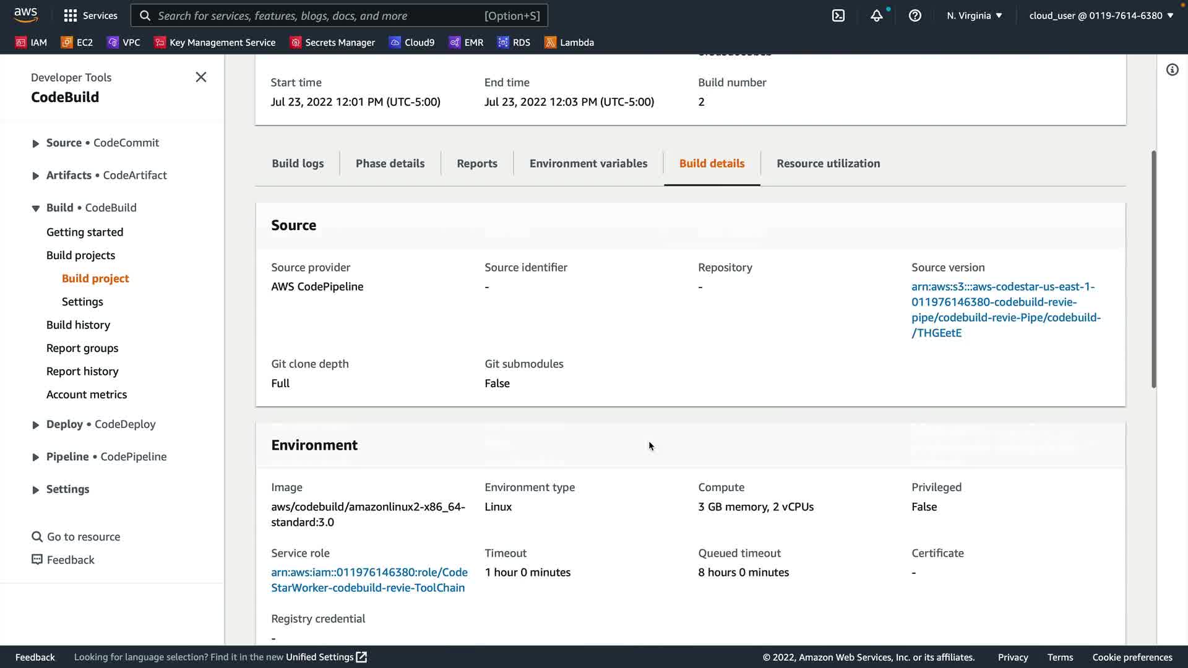Click the info panel icon
Viewport: 1188px width, 668px height.
coord(1172,70)
